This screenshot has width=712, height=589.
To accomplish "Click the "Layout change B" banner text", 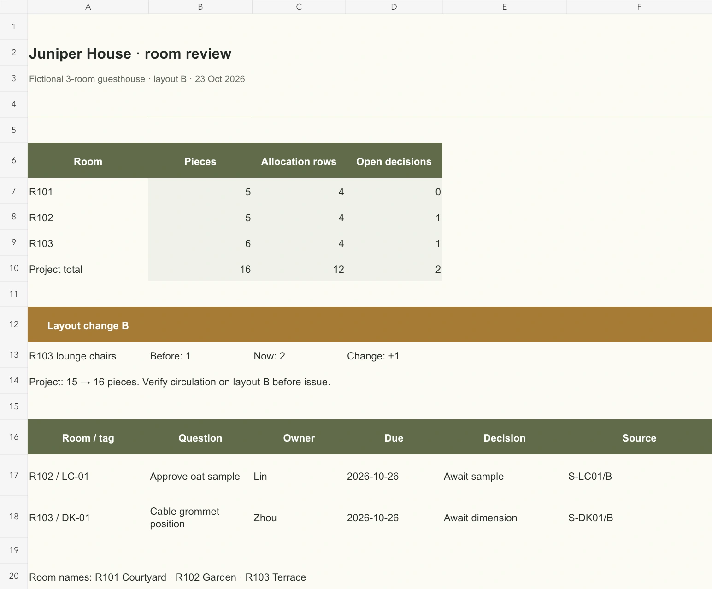I will pos(88,325).
